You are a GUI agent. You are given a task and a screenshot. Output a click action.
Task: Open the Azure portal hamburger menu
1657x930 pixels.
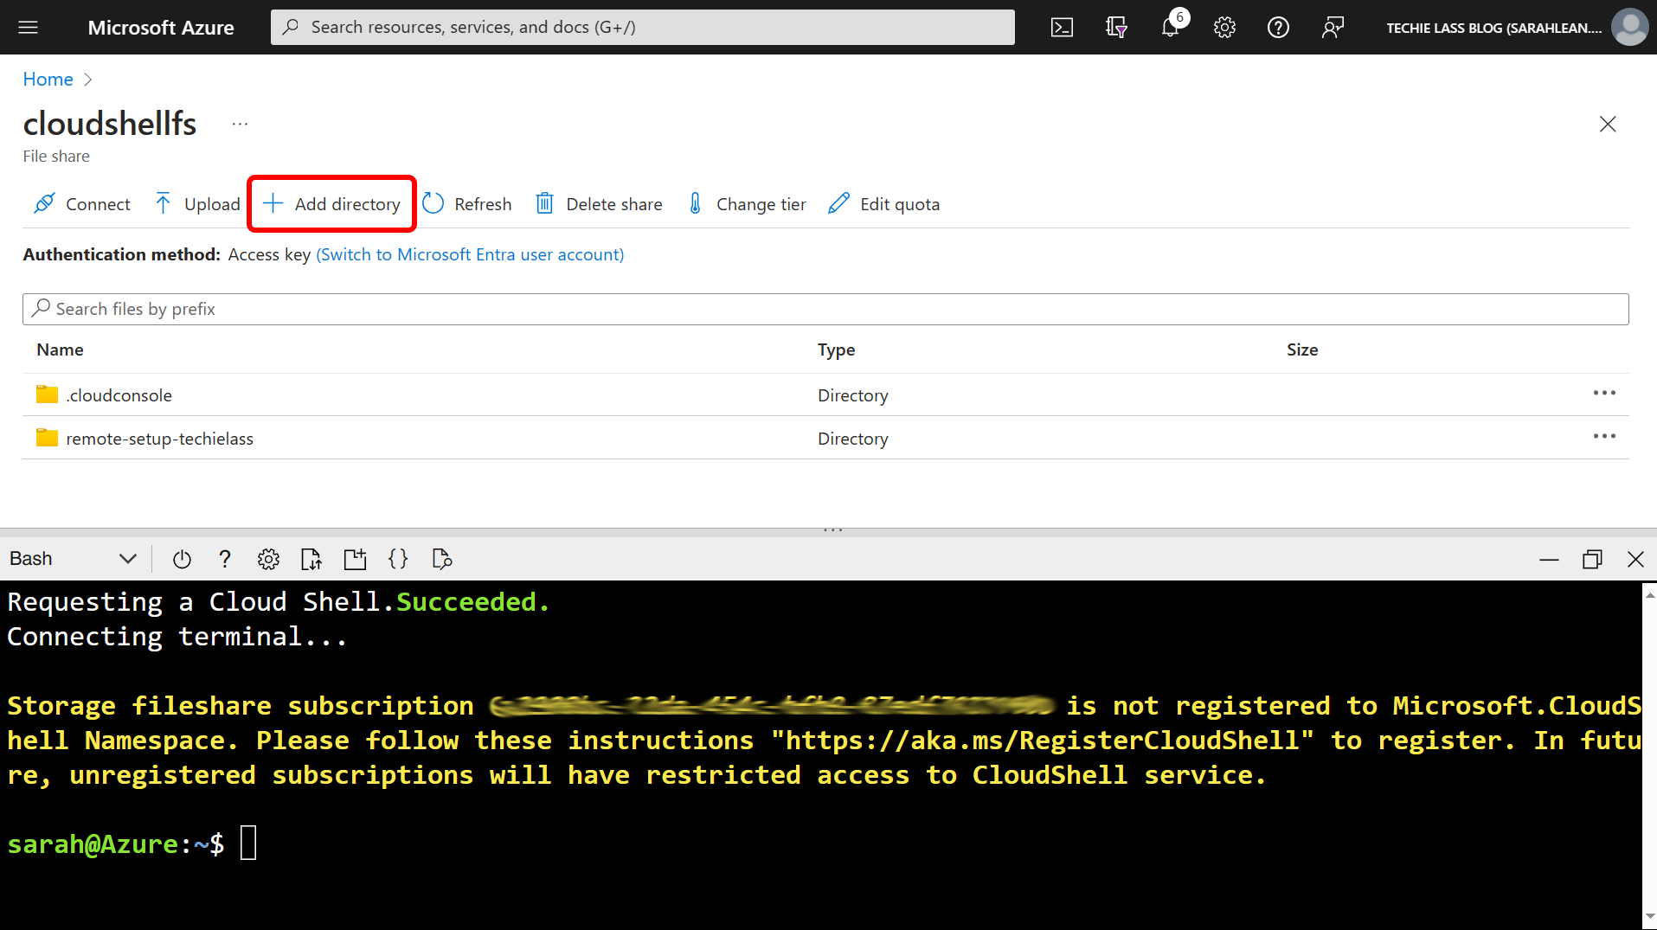pyautogui.click(x=29, y=27)
